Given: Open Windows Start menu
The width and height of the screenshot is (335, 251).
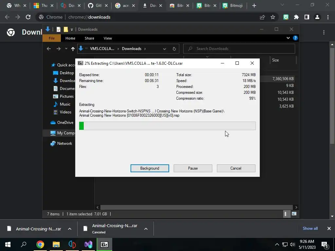Looking at the screenshot, I should tap(8, 244).
